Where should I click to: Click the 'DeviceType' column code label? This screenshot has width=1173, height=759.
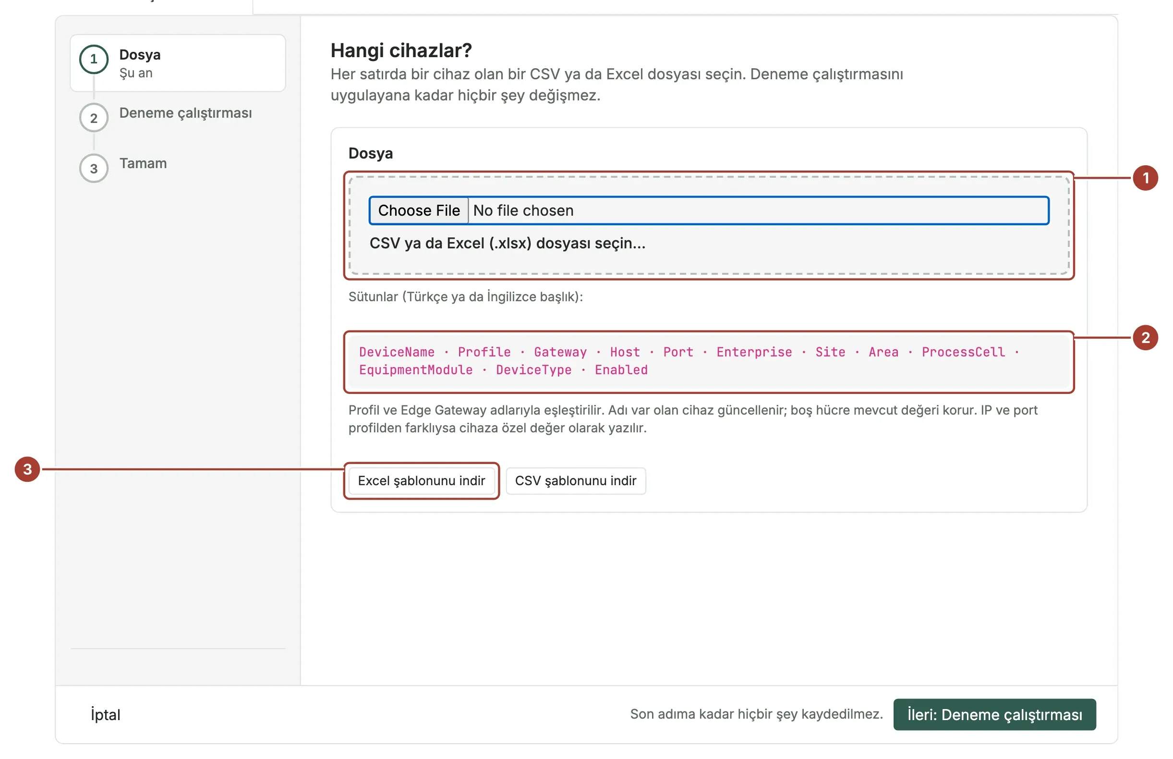(x=533, y=369)
